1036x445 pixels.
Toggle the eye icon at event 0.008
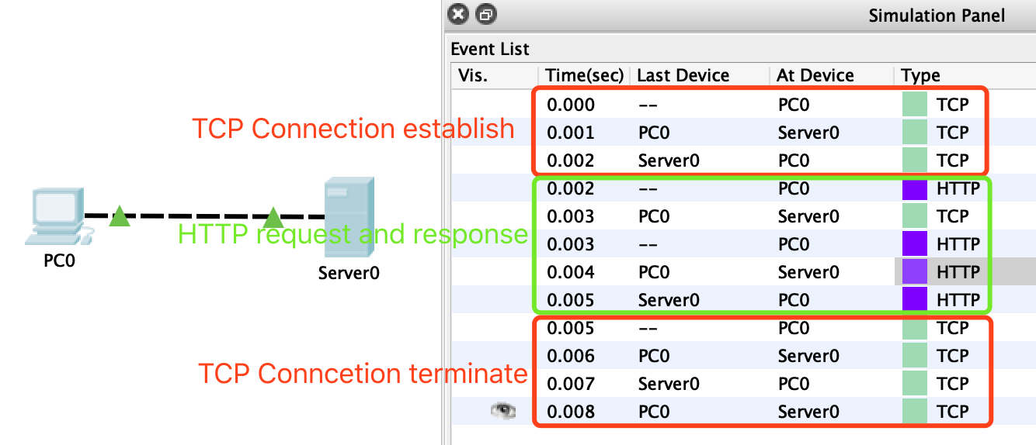click(x=502, y=412)
